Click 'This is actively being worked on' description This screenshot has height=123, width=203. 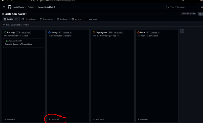tap(106, 36)
